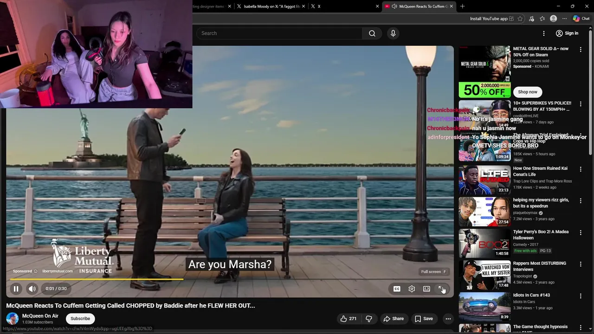
Task: Visit libertymutual.com sponsor link
Action: click(x=58, y=271)
